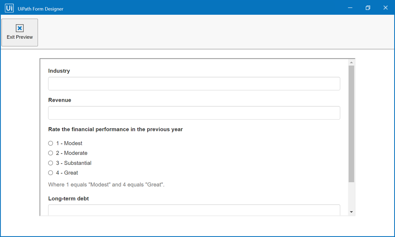Pick the "3 - Substantial" rating option
The width and height of the screenshot is (395, 237).
pos(50,163)
